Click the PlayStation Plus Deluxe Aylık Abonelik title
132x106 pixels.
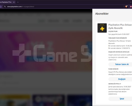[120, 26]
